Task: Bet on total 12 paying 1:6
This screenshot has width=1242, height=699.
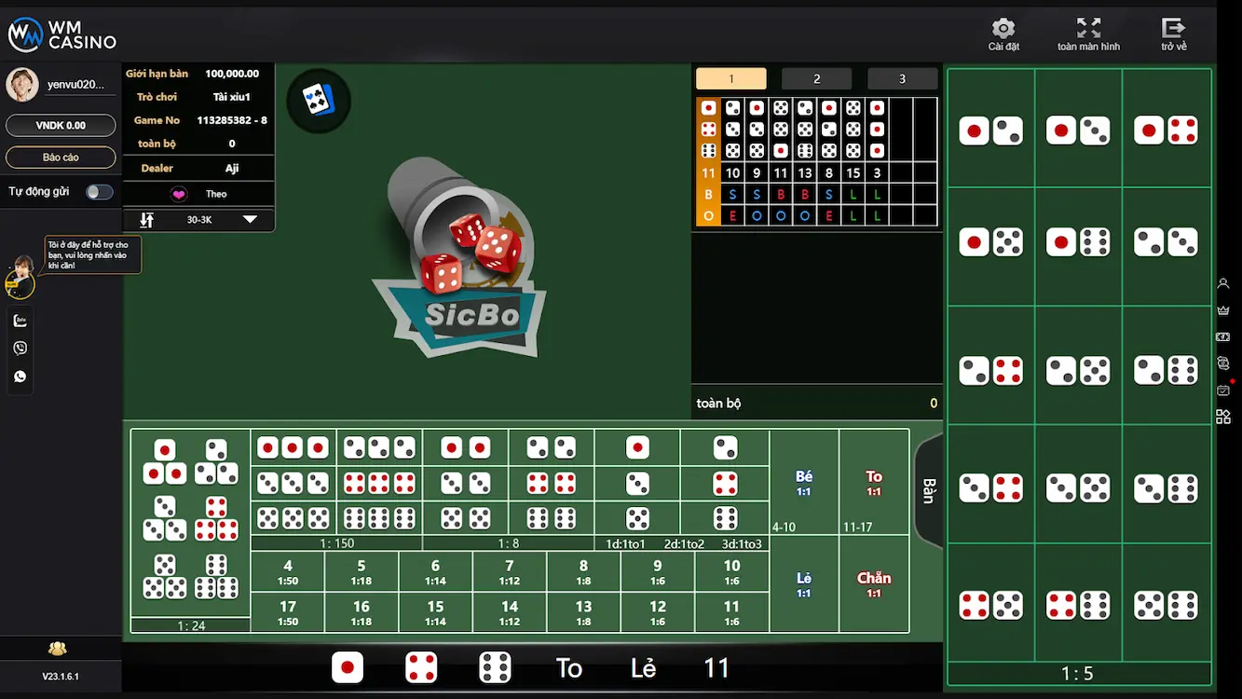Action: click(x=658, y=612)
